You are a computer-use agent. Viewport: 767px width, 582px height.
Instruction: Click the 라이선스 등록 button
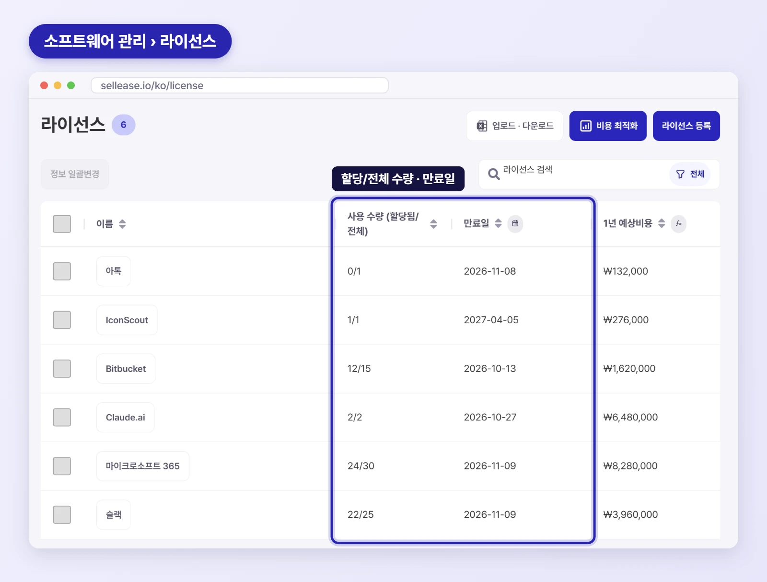(686, 126)
